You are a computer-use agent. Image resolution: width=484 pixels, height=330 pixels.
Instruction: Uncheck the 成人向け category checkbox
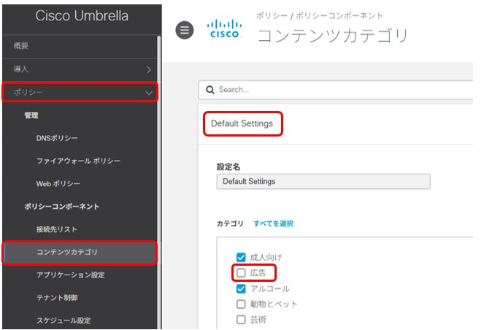[x=241, y=257]
